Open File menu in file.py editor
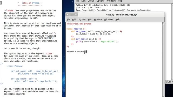This screenshot has width=173, height=97. (x=68, y=19)
